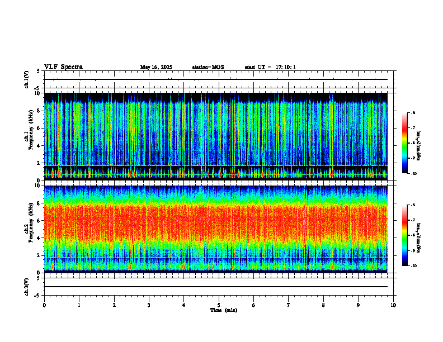Click the time axis tick label "2"
Viewport: 443px width, 342px height.
point(114,305)
